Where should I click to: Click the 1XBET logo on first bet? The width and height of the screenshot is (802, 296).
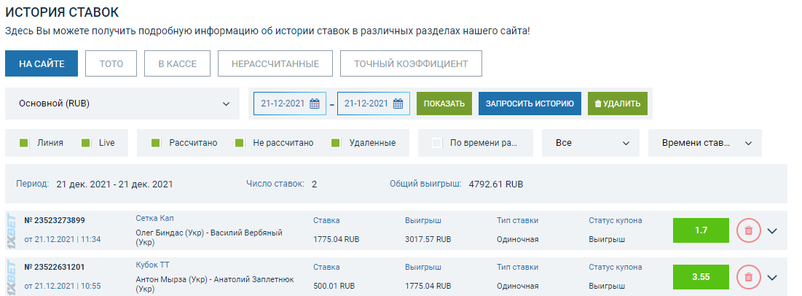(11, 231)
